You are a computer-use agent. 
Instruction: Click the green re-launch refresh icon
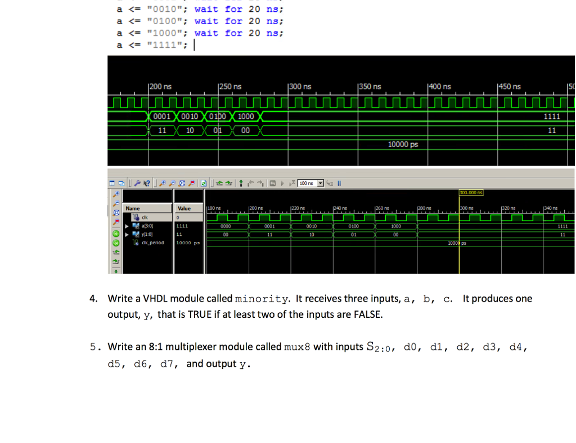[204, 183]
